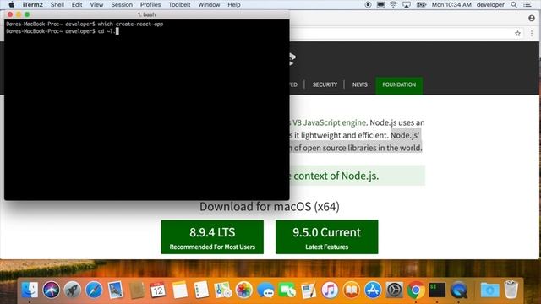
Task: Open the paper-and-pen document app in Dock
Action: (309, 290)
